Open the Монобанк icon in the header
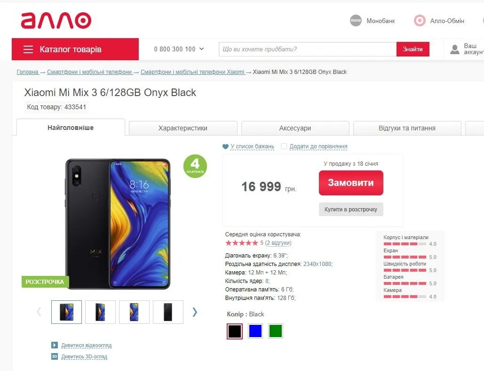The height and width of the screenshot is (371, 484). click(356, 21)
